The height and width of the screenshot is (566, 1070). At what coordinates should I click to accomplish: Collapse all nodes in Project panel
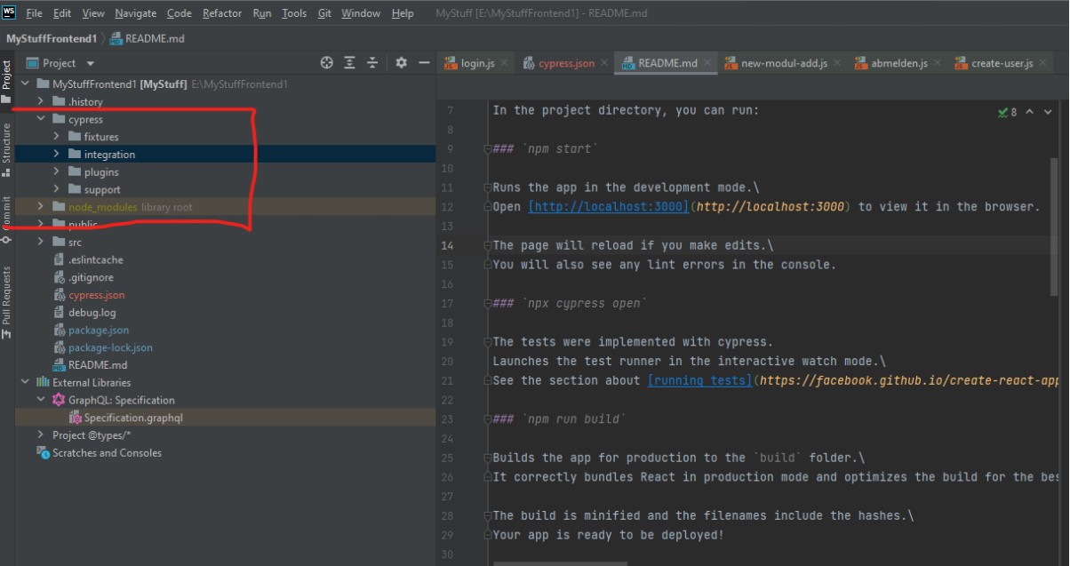[x=373, y=63]
